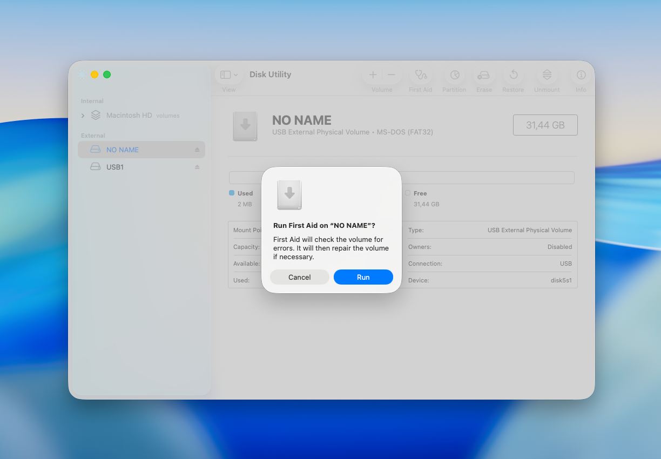Open the Info toolbar icon
Screen dimensions: 661x459
coord(581,75)
